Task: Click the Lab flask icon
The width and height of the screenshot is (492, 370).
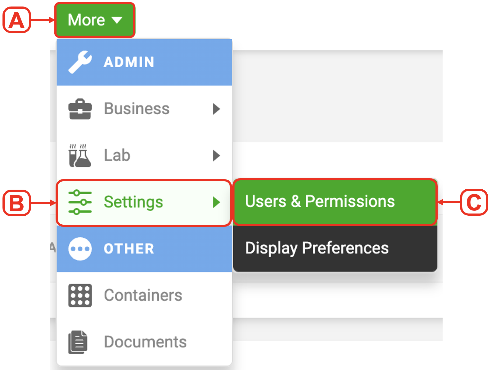Action: point(80,156)
